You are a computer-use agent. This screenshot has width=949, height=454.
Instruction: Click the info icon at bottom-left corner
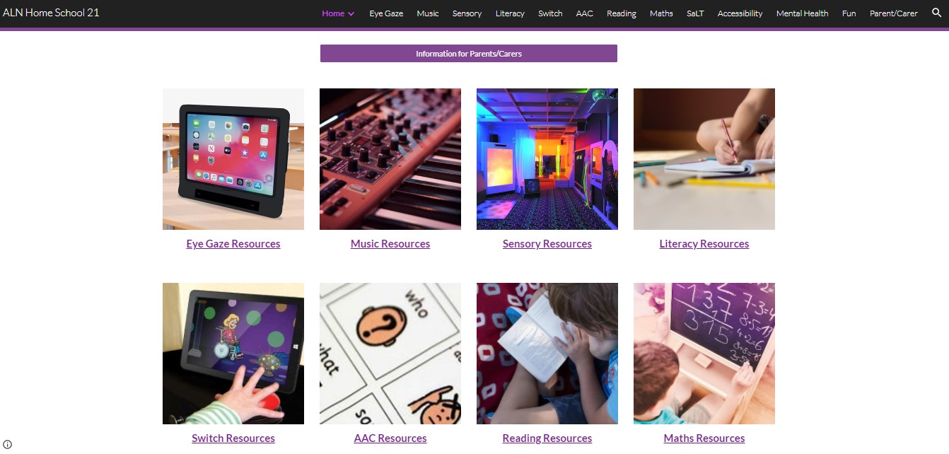tap(8, 445)
